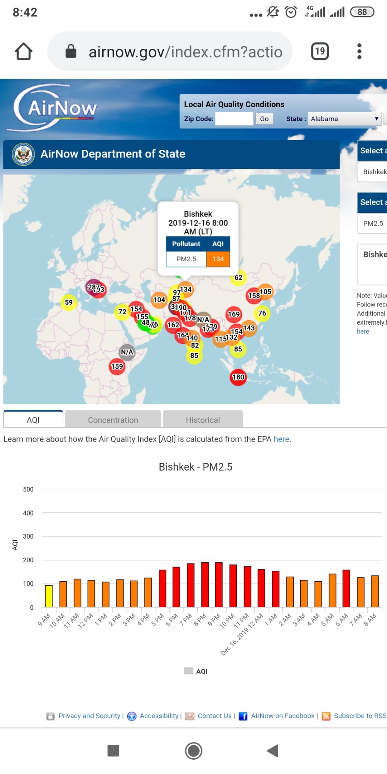Switch to the Historical tab
The image size is (387, 774).
coord(203,420)
